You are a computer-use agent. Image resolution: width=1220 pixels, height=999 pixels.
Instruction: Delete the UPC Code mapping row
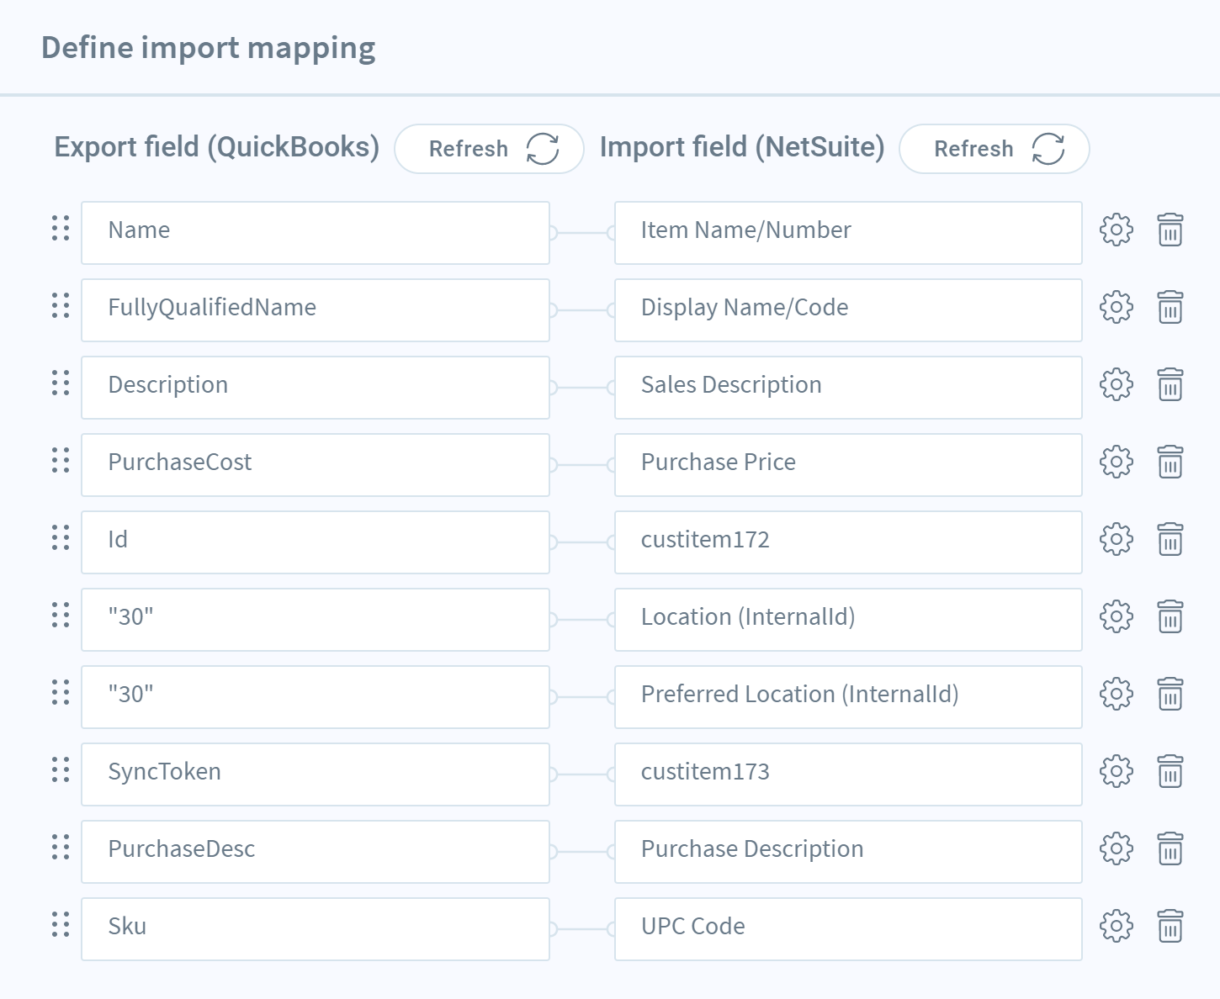click(x=1170, y=926)
